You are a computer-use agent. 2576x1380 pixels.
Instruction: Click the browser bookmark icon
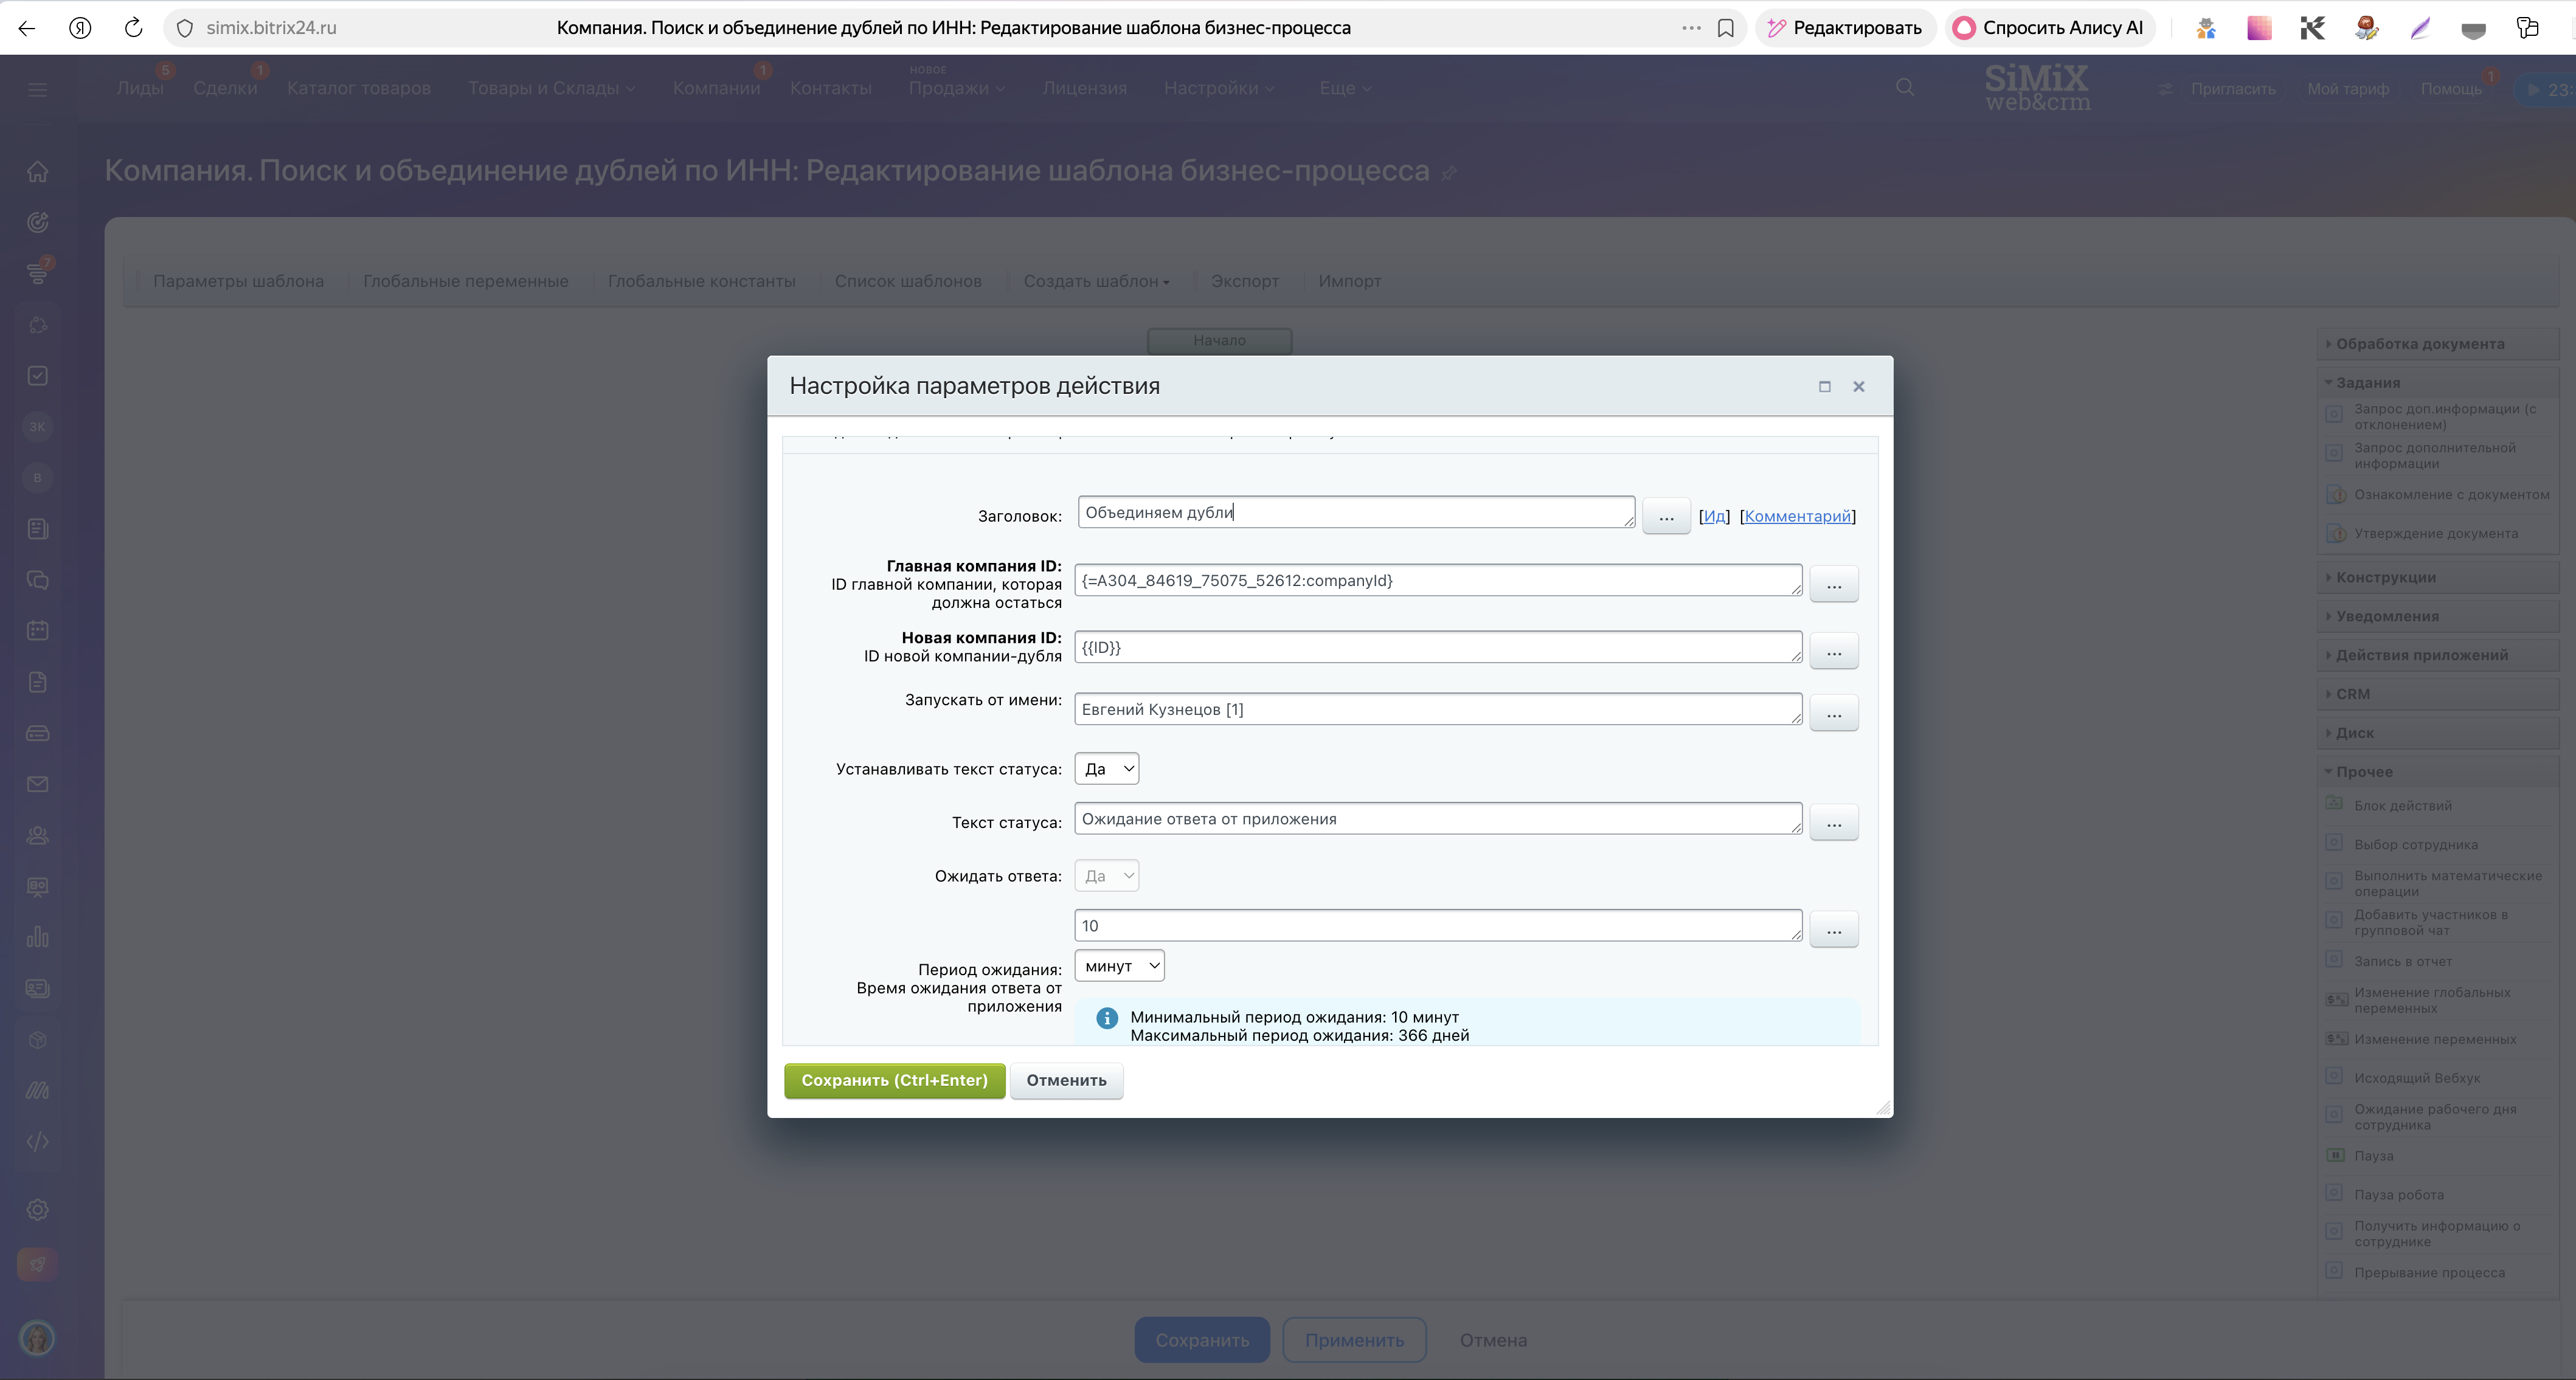point(1725,28)
